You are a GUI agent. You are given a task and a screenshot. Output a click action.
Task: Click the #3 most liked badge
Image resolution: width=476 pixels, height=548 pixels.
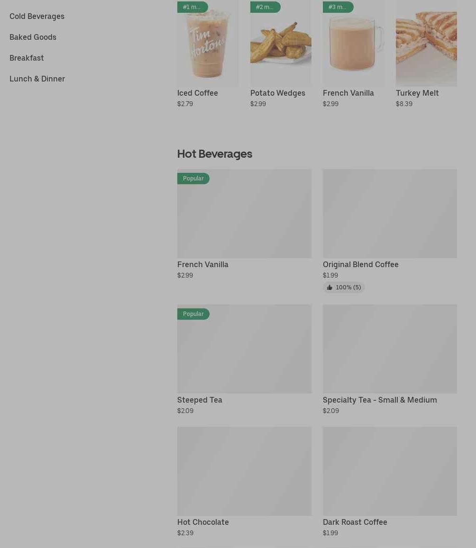[x=338, y=7]
